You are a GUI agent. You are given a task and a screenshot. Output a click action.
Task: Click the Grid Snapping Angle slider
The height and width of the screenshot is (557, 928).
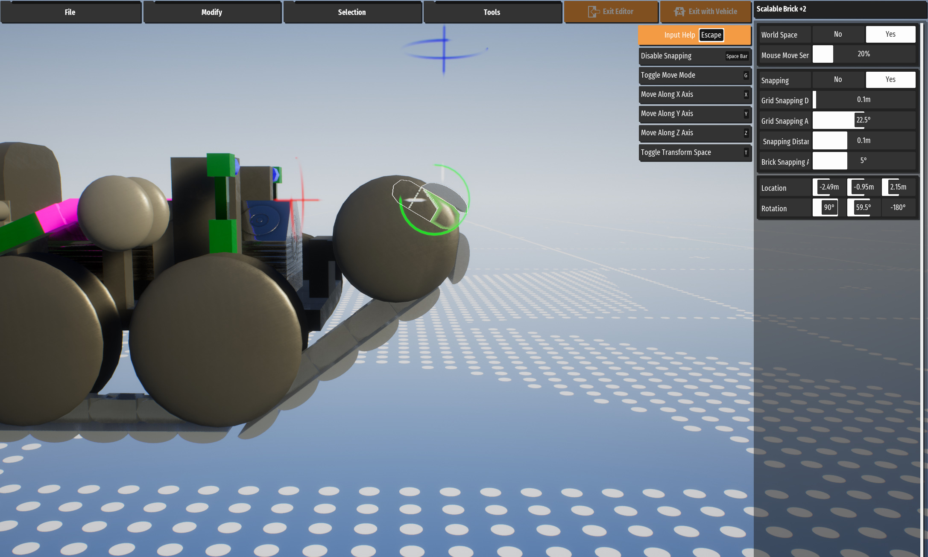(863, 120)
